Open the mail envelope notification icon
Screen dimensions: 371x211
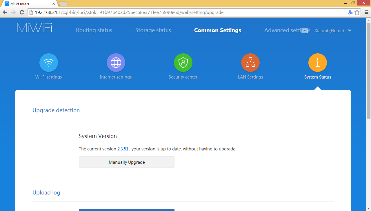(x=305, y=31)
